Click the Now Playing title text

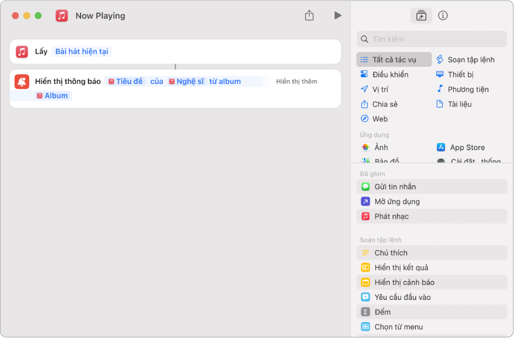pyautogui.click(x=100, y=15)
